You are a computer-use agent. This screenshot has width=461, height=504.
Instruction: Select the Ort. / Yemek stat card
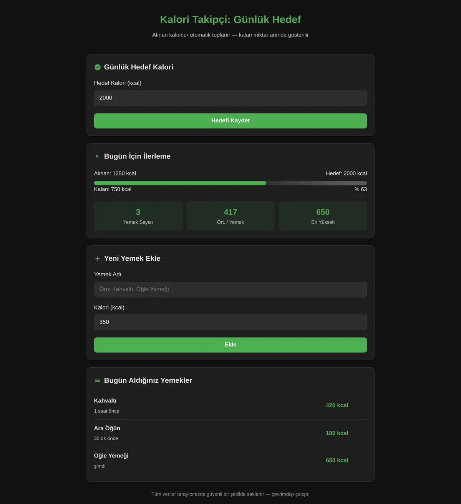230,216
